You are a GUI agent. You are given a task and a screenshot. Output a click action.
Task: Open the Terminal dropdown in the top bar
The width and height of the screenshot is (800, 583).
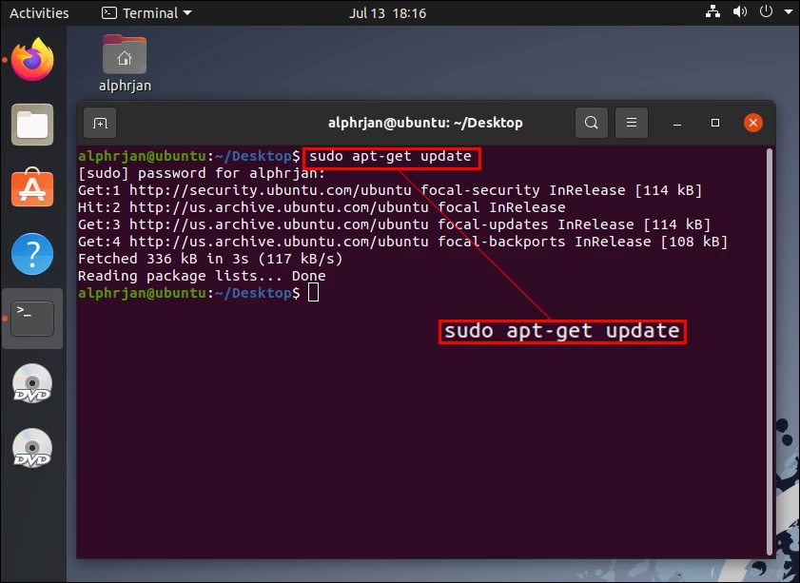(143, 12)
